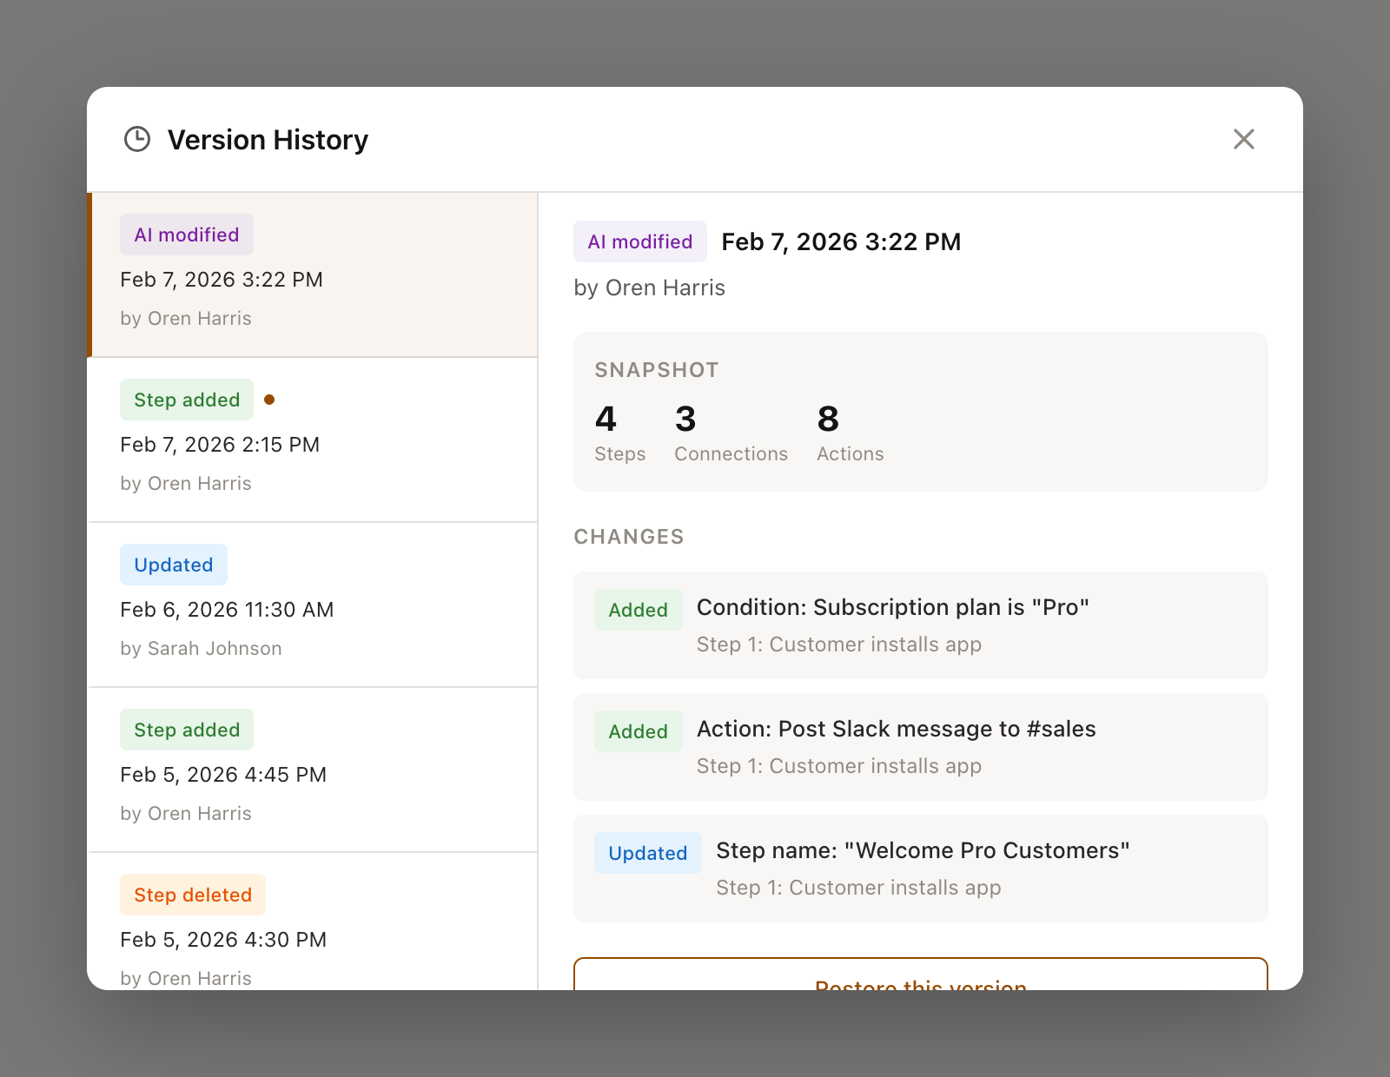Open the SNAPSHOT section heading
The height and width of the screenshot is (1077, 1390).
click(656, 369)
